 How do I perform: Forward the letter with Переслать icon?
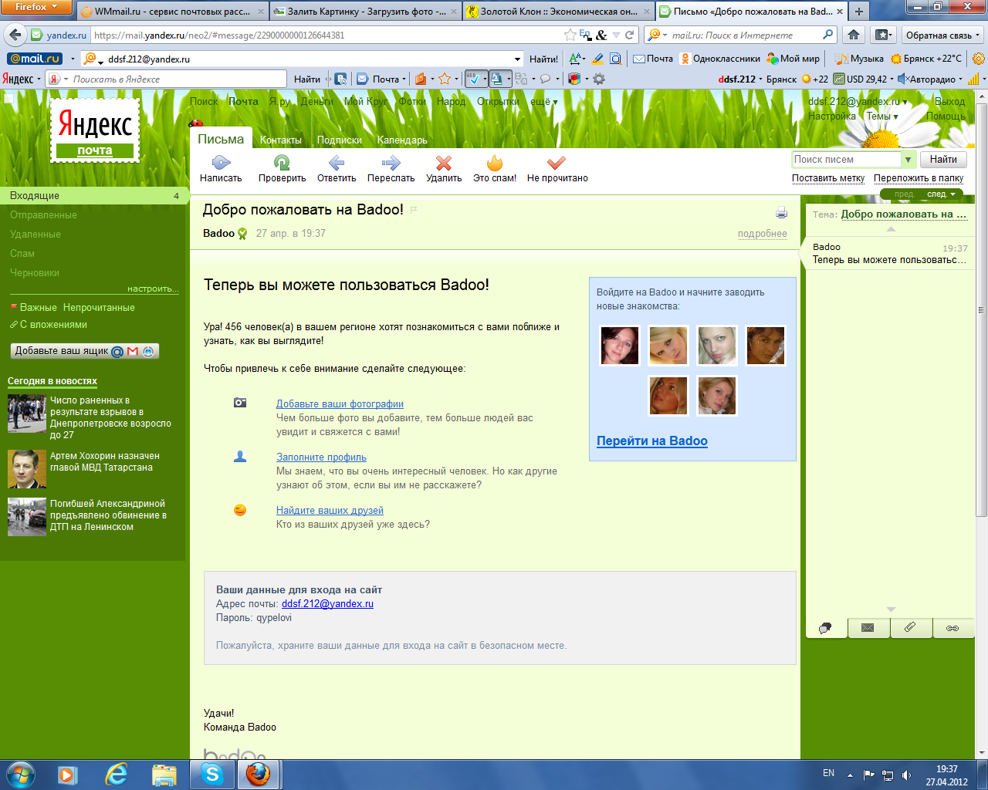coord(391,163)
